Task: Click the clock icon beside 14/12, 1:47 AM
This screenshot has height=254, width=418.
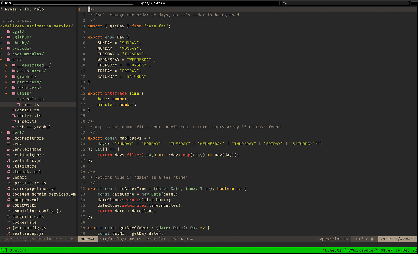Action: 142,3
